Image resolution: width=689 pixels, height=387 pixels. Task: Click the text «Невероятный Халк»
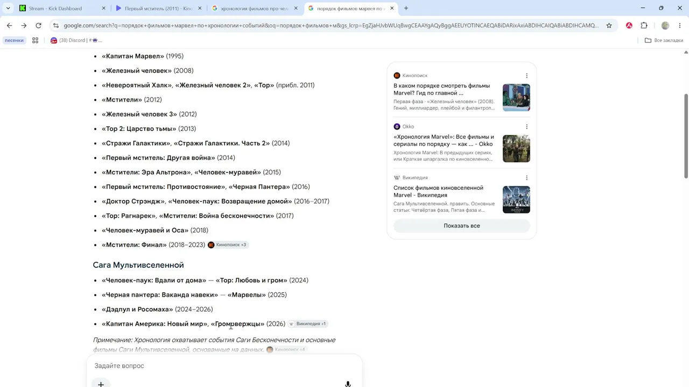pos(137,85)
